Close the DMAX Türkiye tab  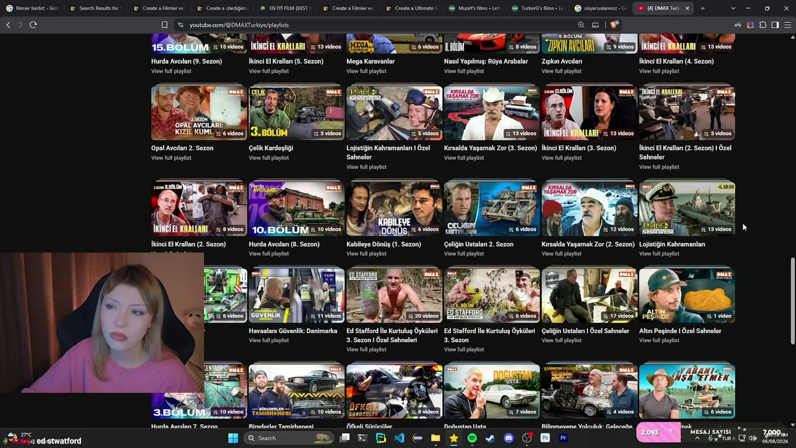tap(687, 8)
